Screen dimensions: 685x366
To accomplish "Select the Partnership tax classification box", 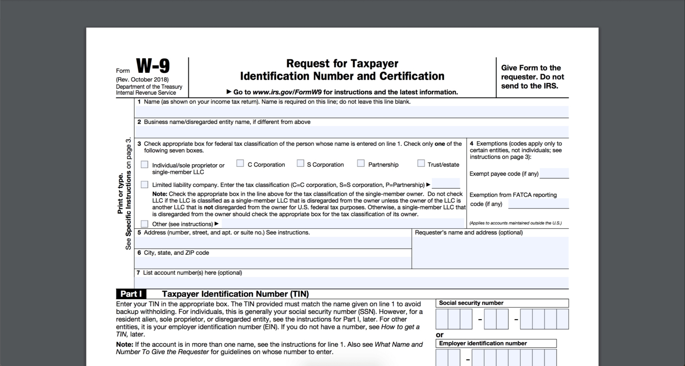I will click(361, 164).
